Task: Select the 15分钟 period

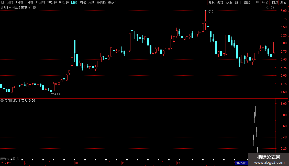Action: pyautogui.click(x=40, y=2)
